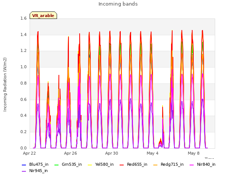
Task: Click the magenta Nir840_in legend swatch
Action: 192,165
